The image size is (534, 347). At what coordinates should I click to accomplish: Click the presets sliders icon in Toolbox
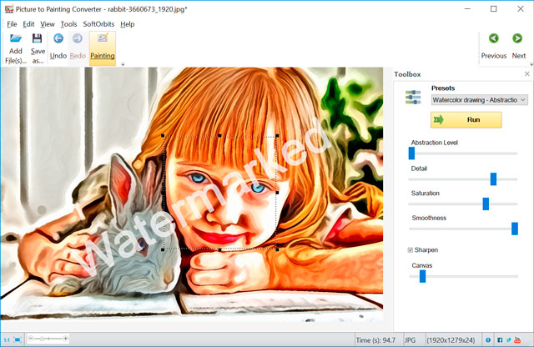[x=412, y=98]
